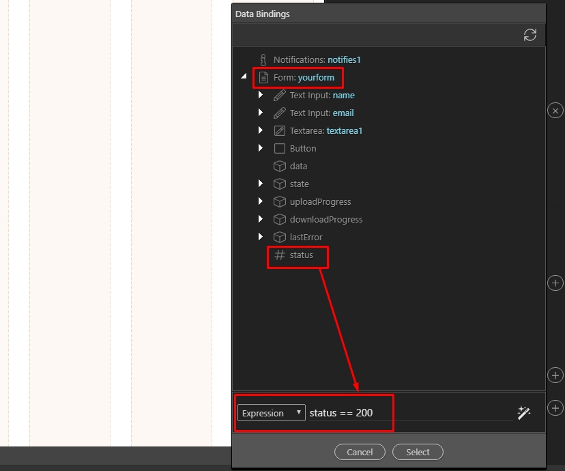
Task: Click the topmost circled plus icon on right
Action: [555, 283]
